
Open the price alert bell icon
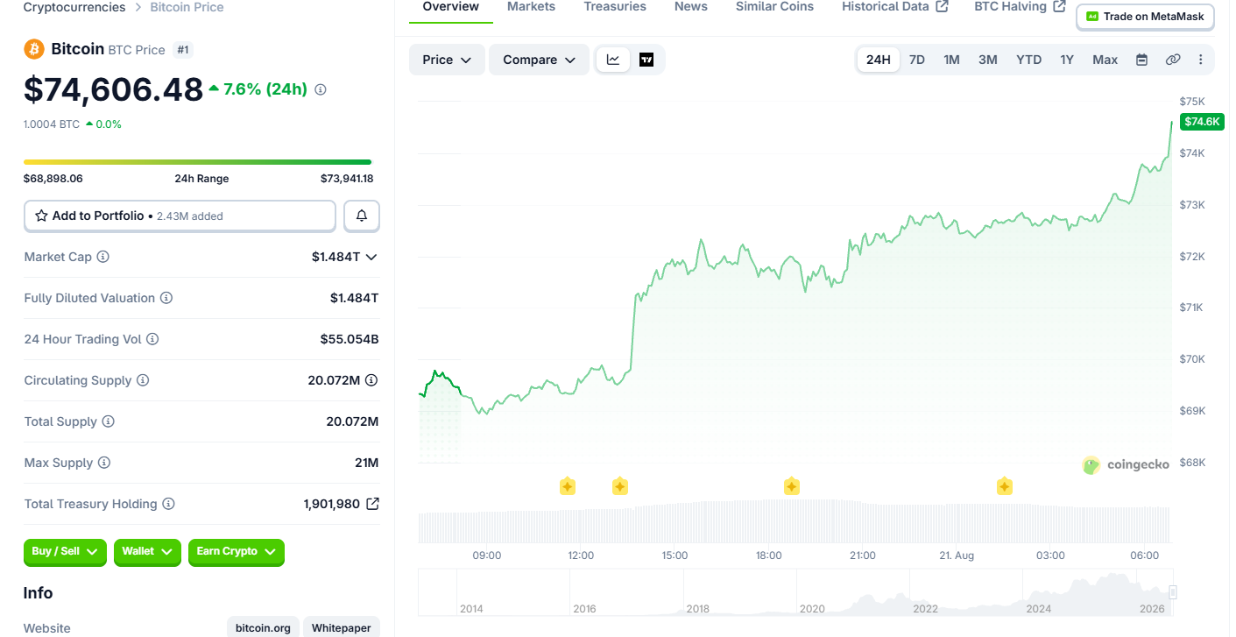[362, 216]
